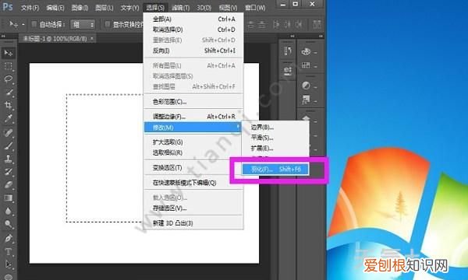Choose 取消选择(D) menu item
468x280 pixels.
tap(193, 30)
